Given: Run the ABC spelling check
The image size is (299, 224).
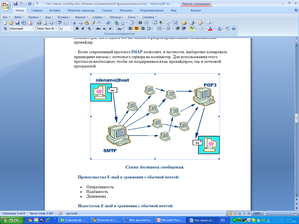Looking at the screenshot, I should click(60, 23).
